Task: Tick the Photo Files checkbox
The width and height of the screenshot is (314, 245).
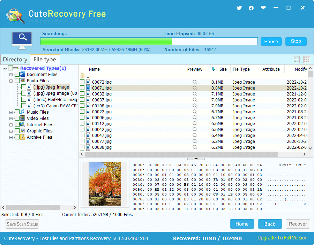Action: pos(17,81)
